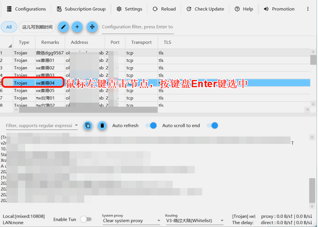This screenshot has width=318, height=227.
Task: Click the plus add group icon
Action: pos(77,27)
